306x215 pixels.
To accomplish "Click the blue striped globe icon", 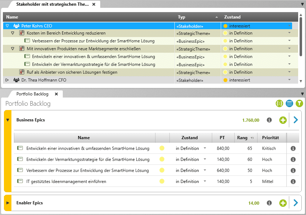I will pos(289,104).
